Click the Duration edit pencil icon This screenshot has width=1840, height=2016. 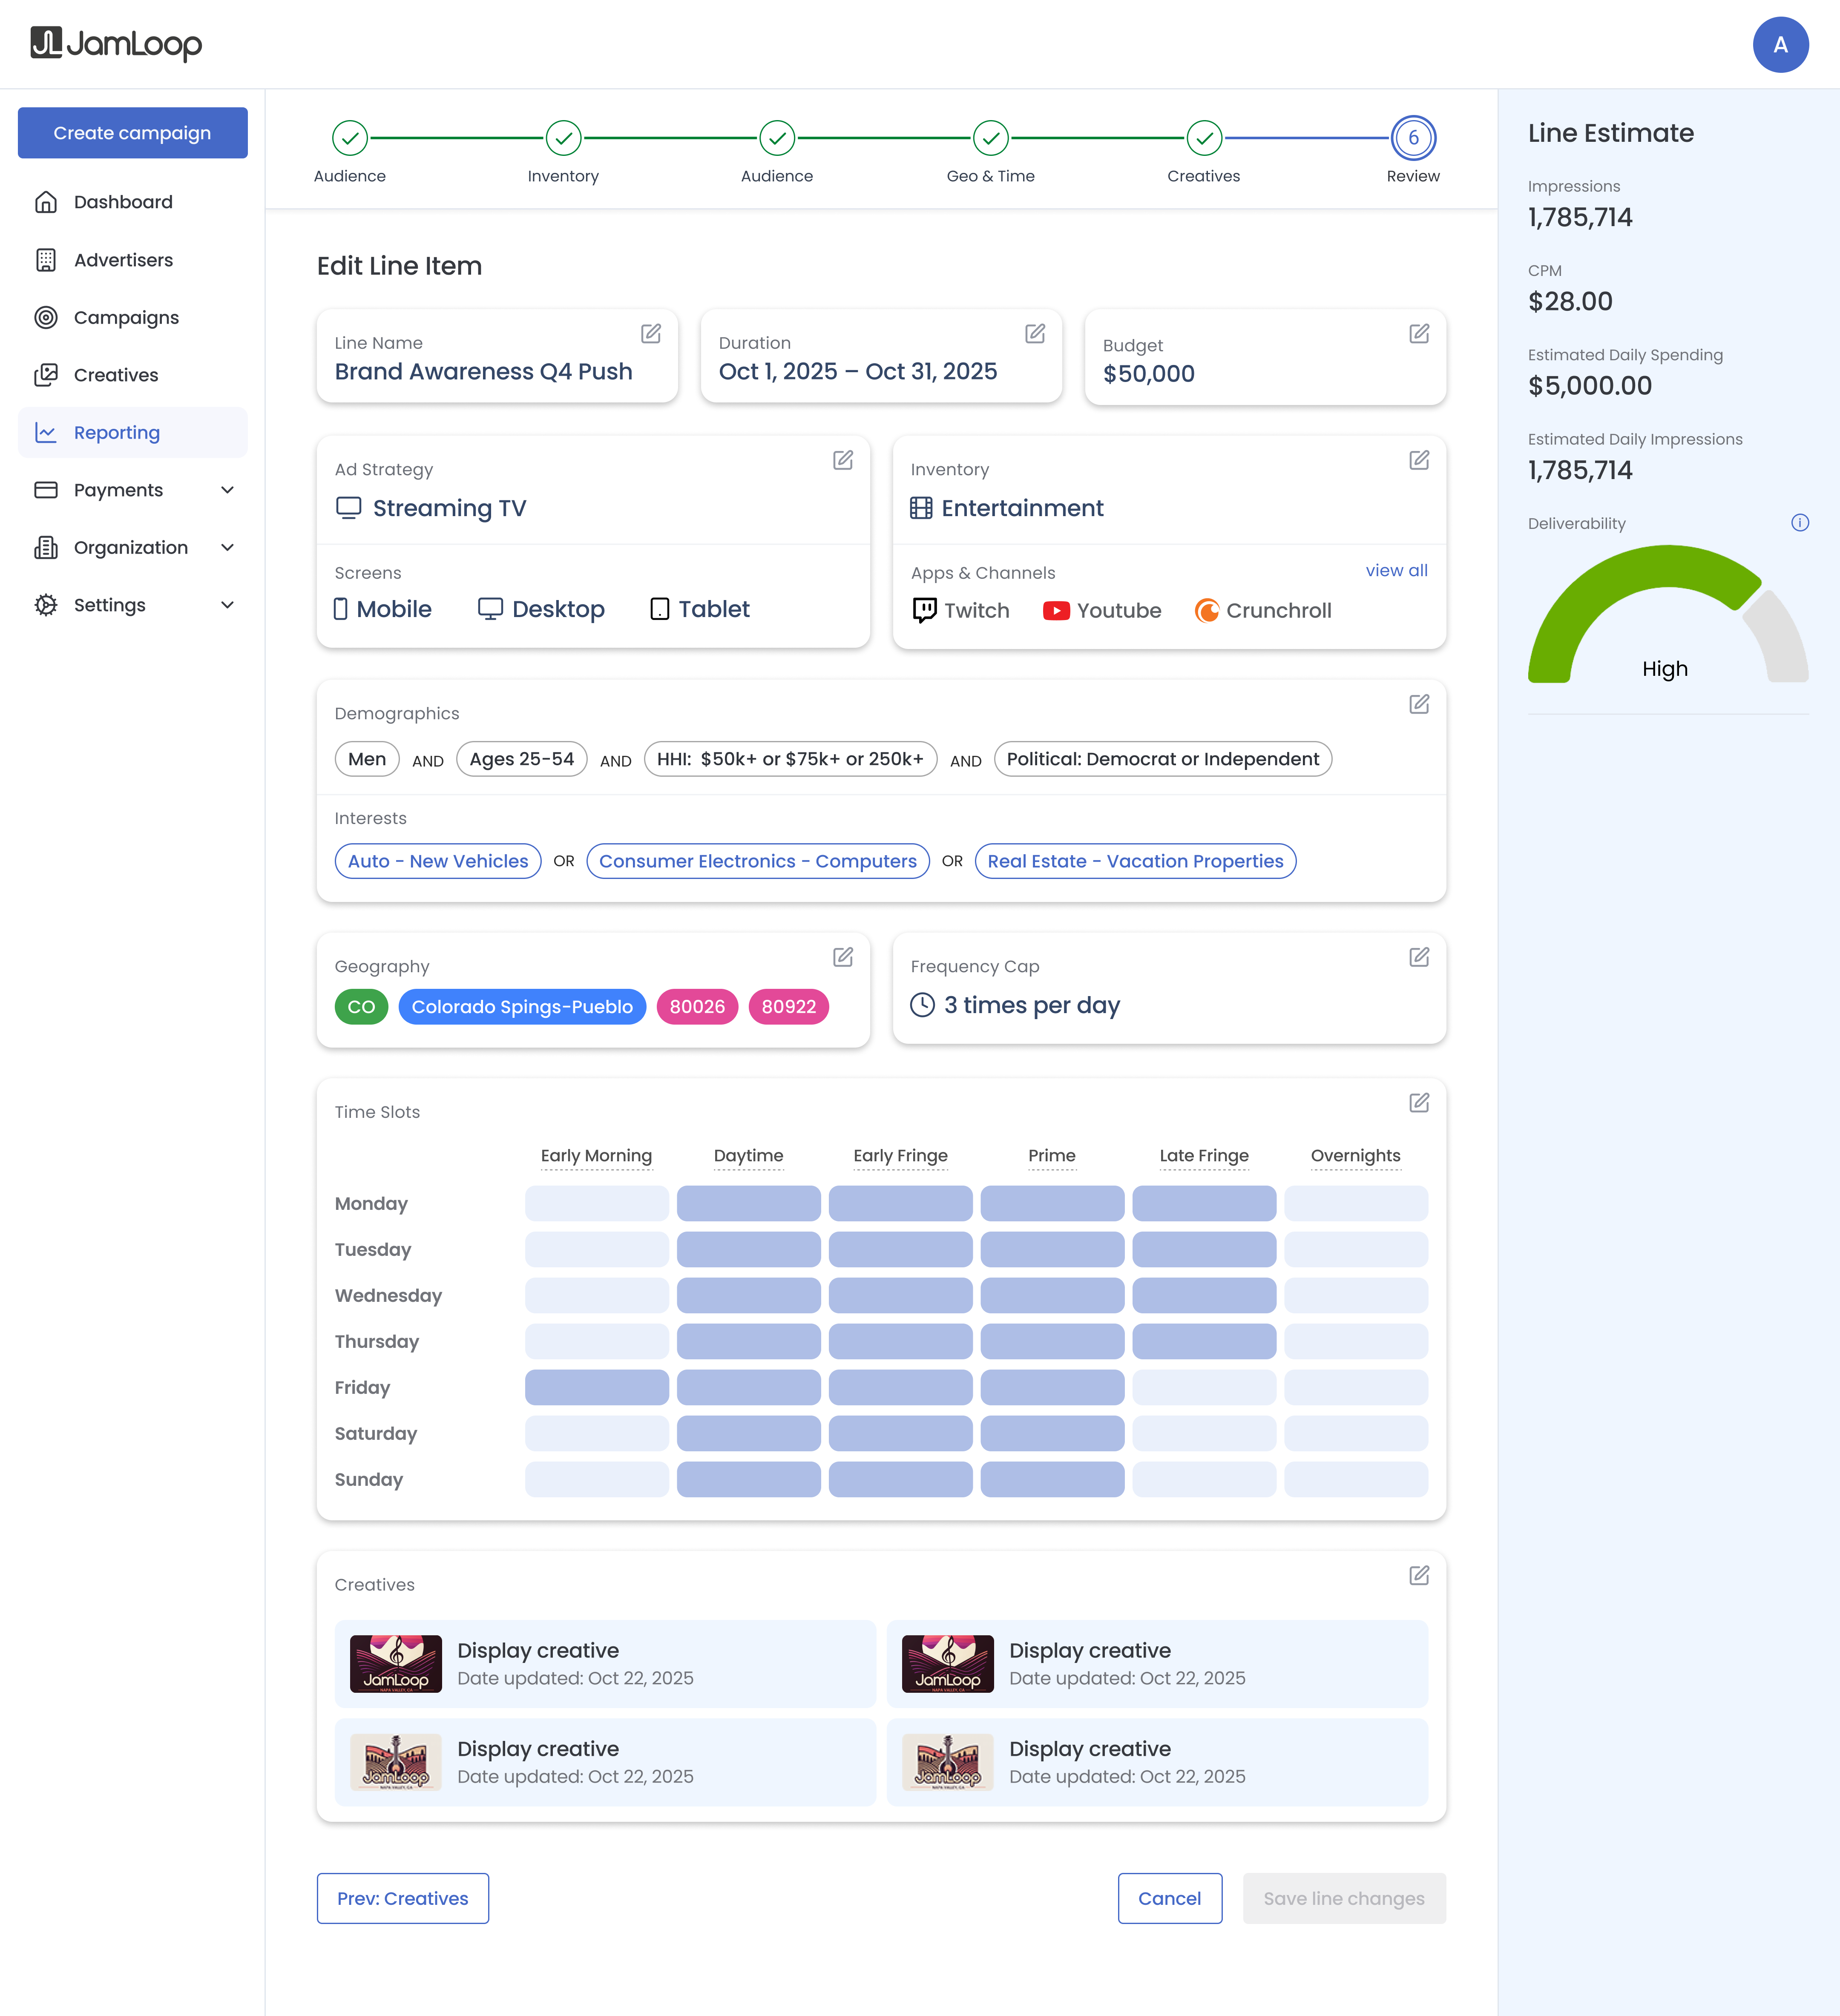click(1035, 333)
